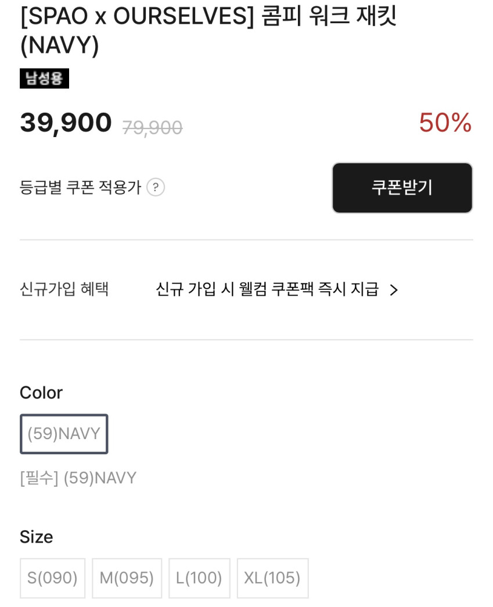The height and width of the screenshot is (607, 493).
Task: Click the SPAO x OURSELVES brand text
Action: click(x=137, y=17)
